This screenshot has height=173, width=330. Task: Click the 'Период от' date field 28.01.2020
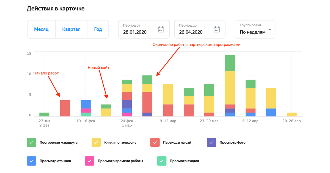(x=135, y=32)
